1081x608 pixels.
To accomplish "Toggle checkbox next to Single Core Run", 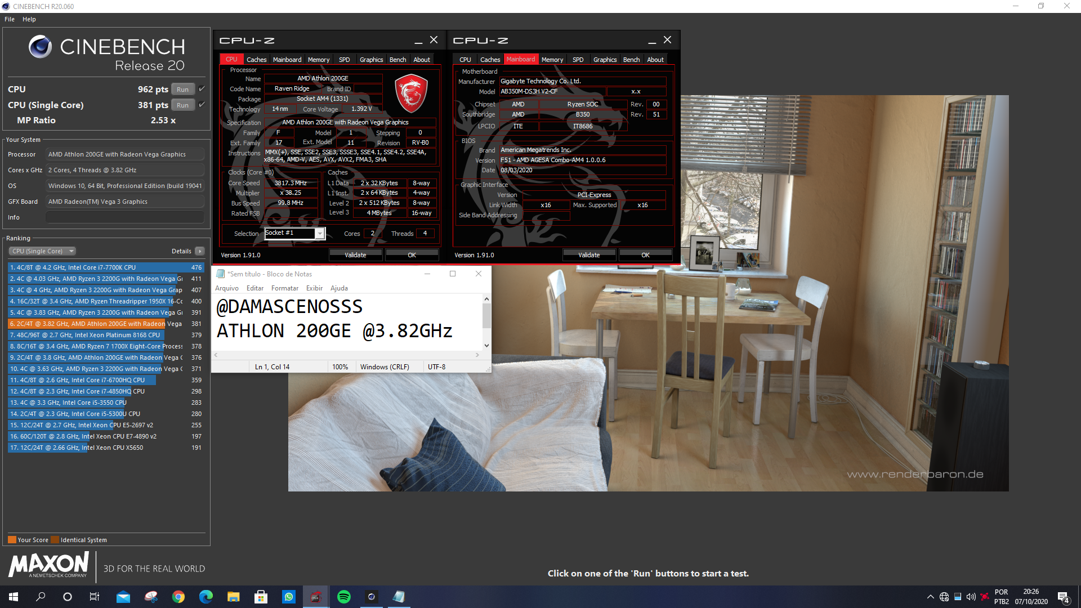I will (x=202, y=105).
